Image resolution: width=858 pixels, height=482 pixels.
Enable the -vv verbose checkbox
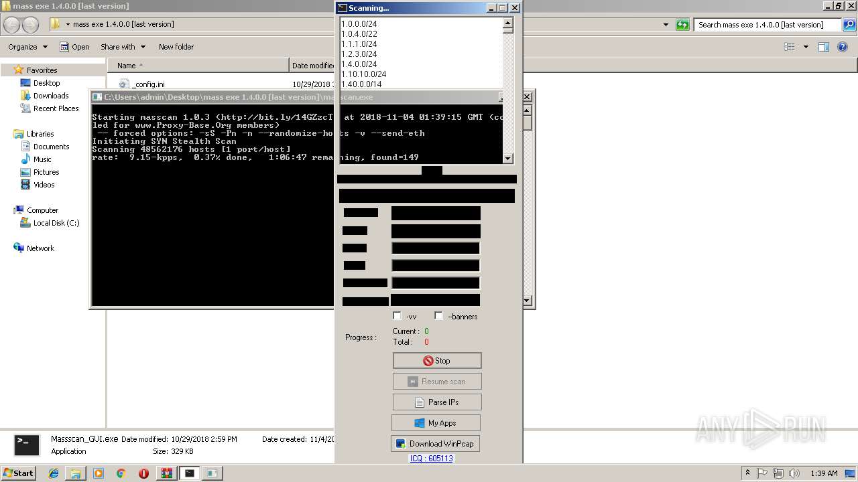397,316
